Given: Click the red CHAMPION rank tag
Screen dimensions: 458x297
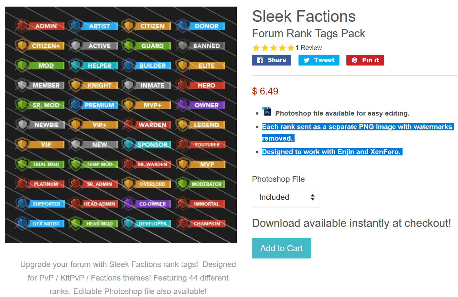Looking at the screenshot, I should click(200, 224).
